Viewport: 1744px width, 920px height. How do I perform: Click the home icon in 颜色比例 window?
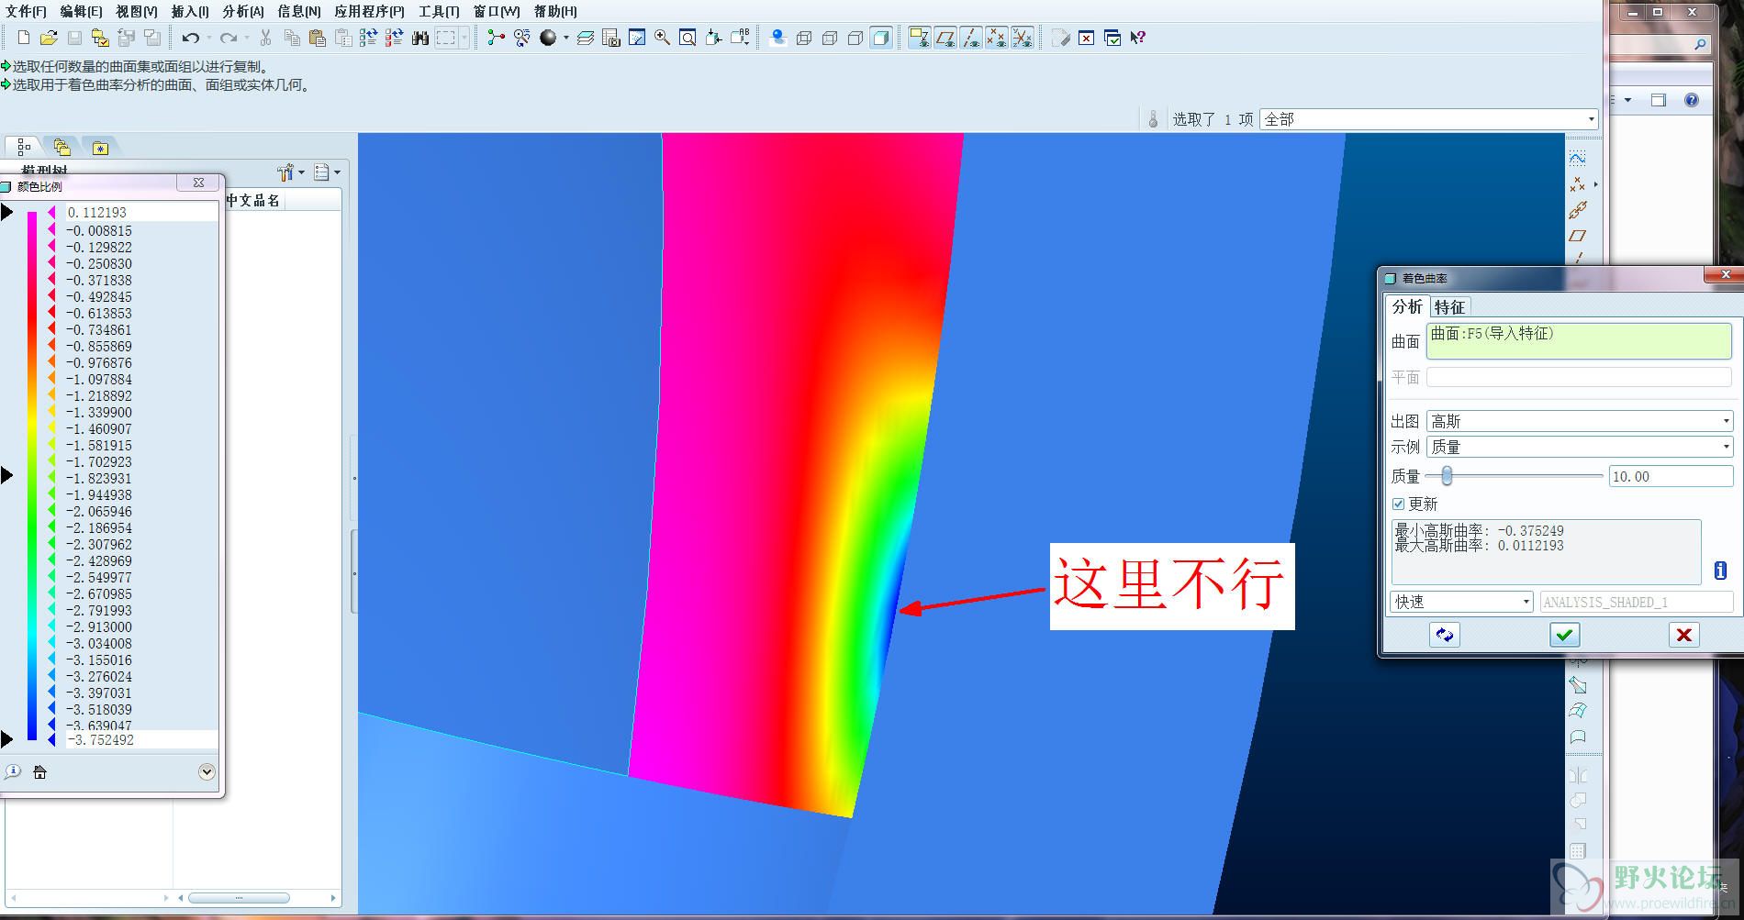(x=39, y=772)
